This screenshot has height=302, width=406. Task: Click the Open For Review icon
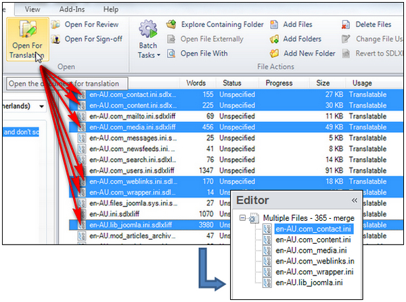click(x=55, y=24)
